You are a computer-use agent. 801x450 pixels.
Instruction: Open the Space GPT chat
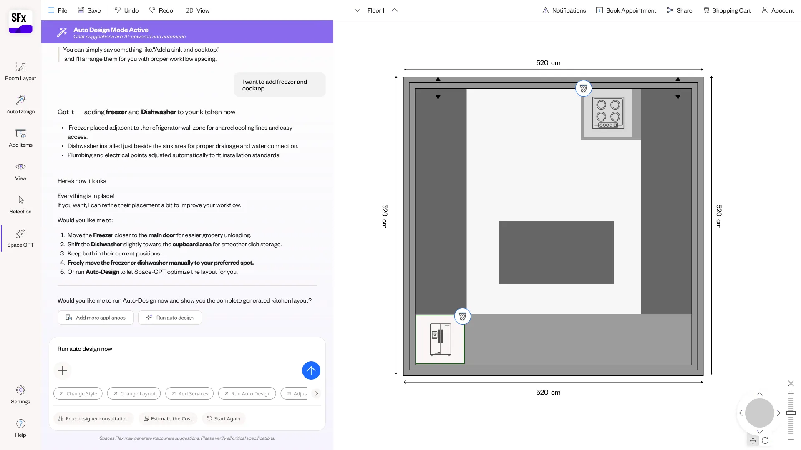tap(20, 238)
